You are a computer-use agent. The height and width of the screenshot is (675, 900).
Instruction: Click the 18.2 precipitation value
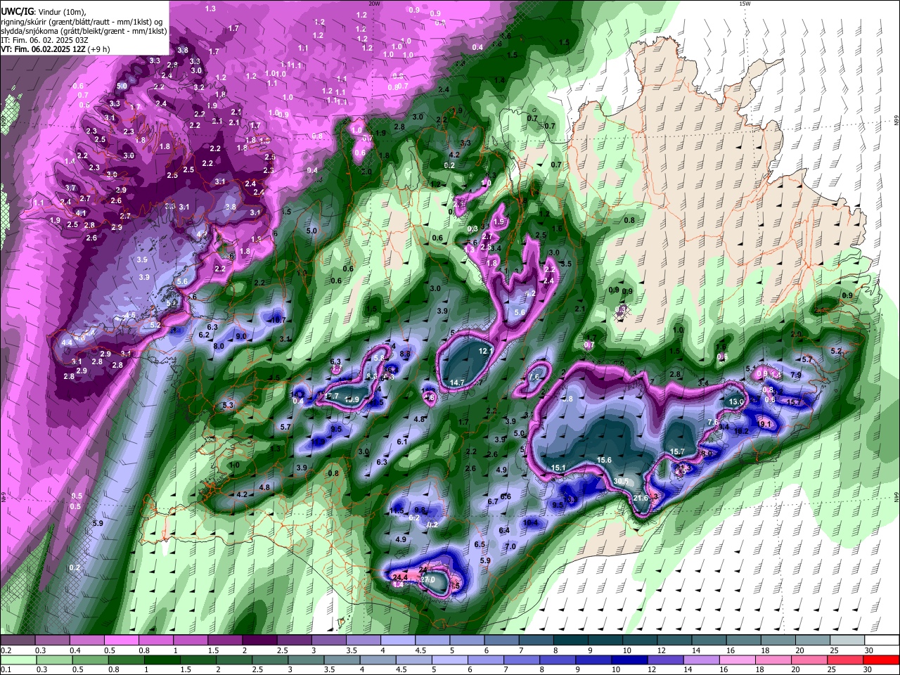tap(741, 431)
